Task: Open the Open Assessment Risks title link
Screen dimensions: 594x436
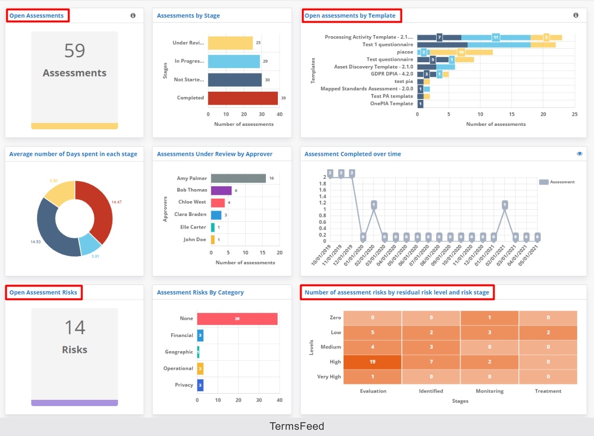Action: (43, 292)
